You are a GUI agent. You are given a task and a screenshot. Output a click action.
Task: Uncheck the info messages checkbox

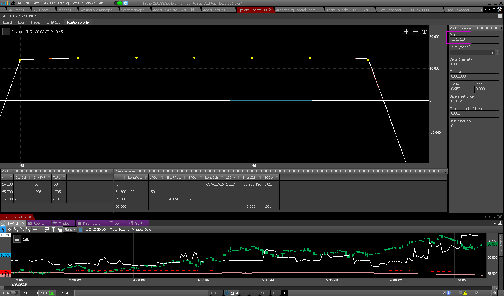pyautogui.click(x=444, y=293)
